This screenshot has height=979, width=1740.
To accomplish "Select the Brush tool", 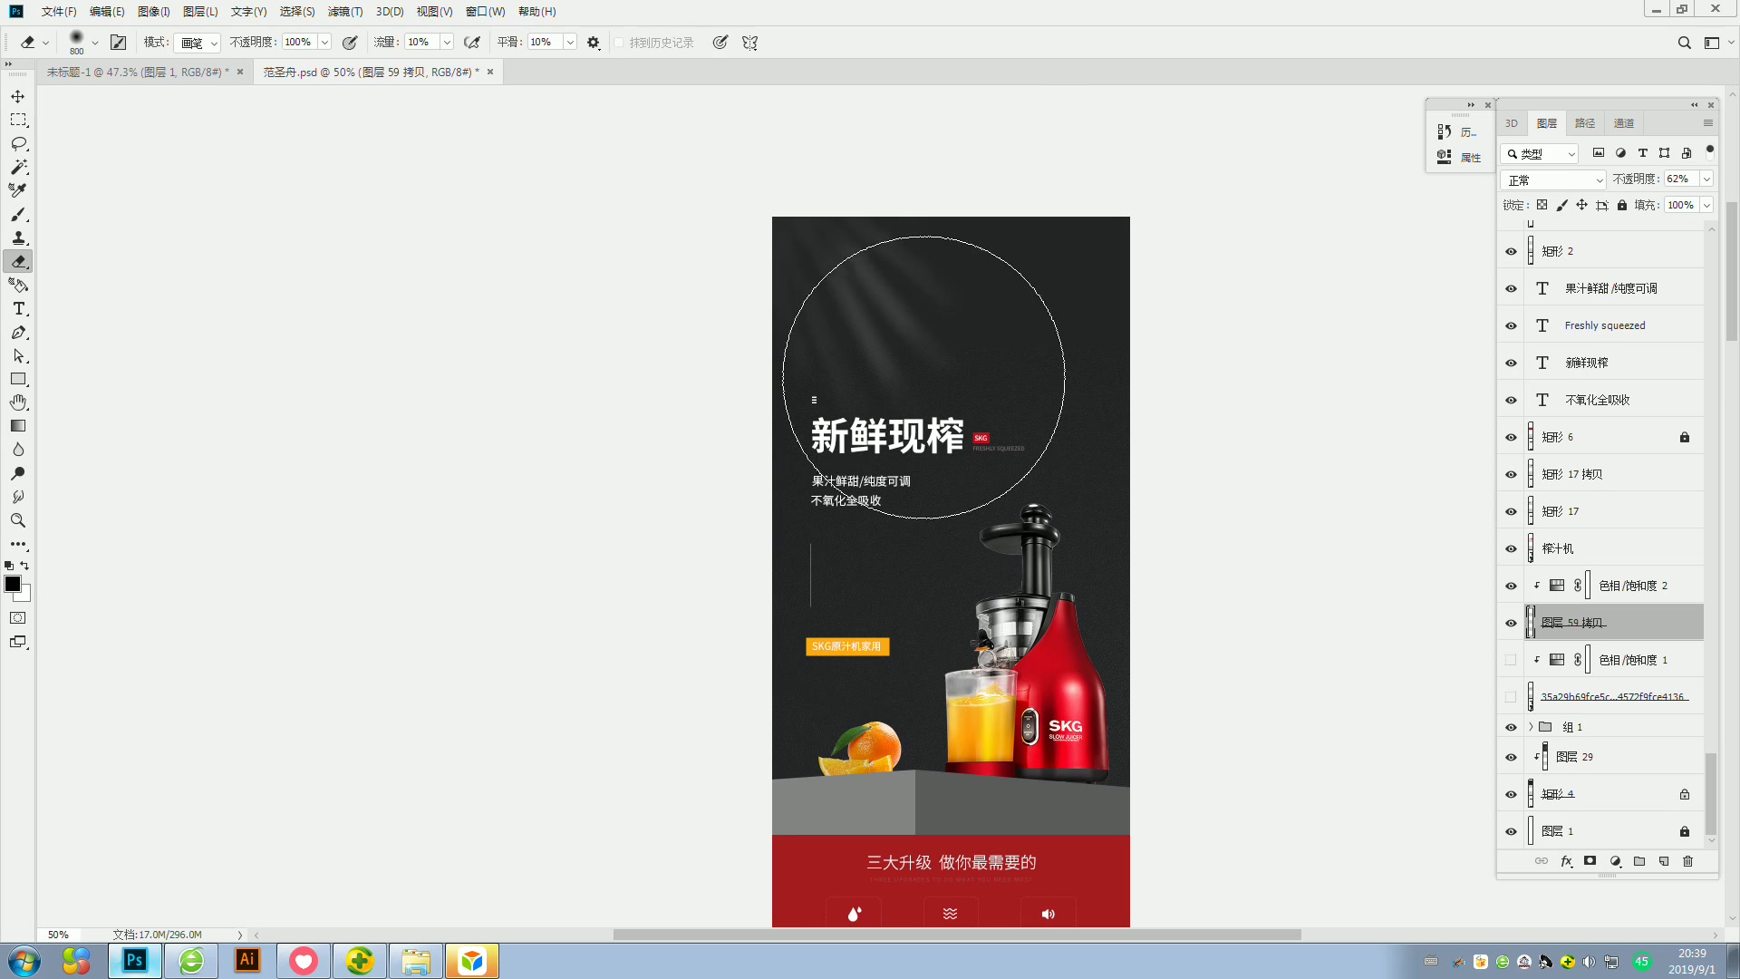I will (x=18, y=214).
